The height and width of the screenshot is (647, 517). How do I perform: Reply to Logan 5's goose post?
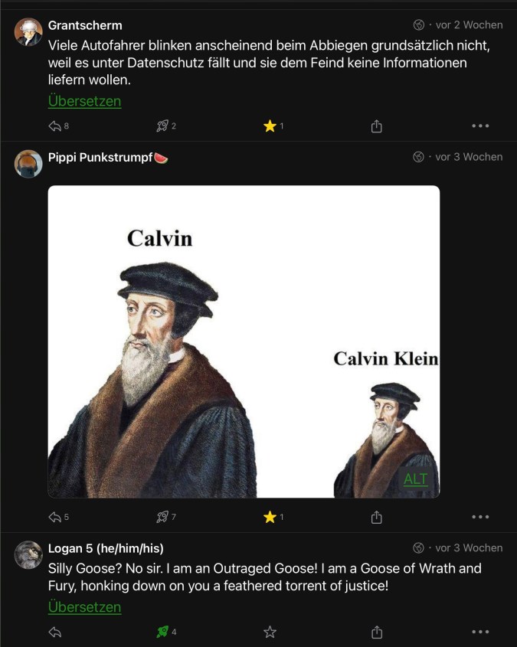click(x=55, y=632)
